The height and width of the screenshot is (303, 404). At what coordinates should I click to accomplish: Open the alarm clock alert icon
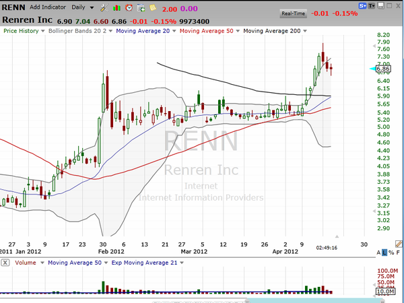click(129, 7)
